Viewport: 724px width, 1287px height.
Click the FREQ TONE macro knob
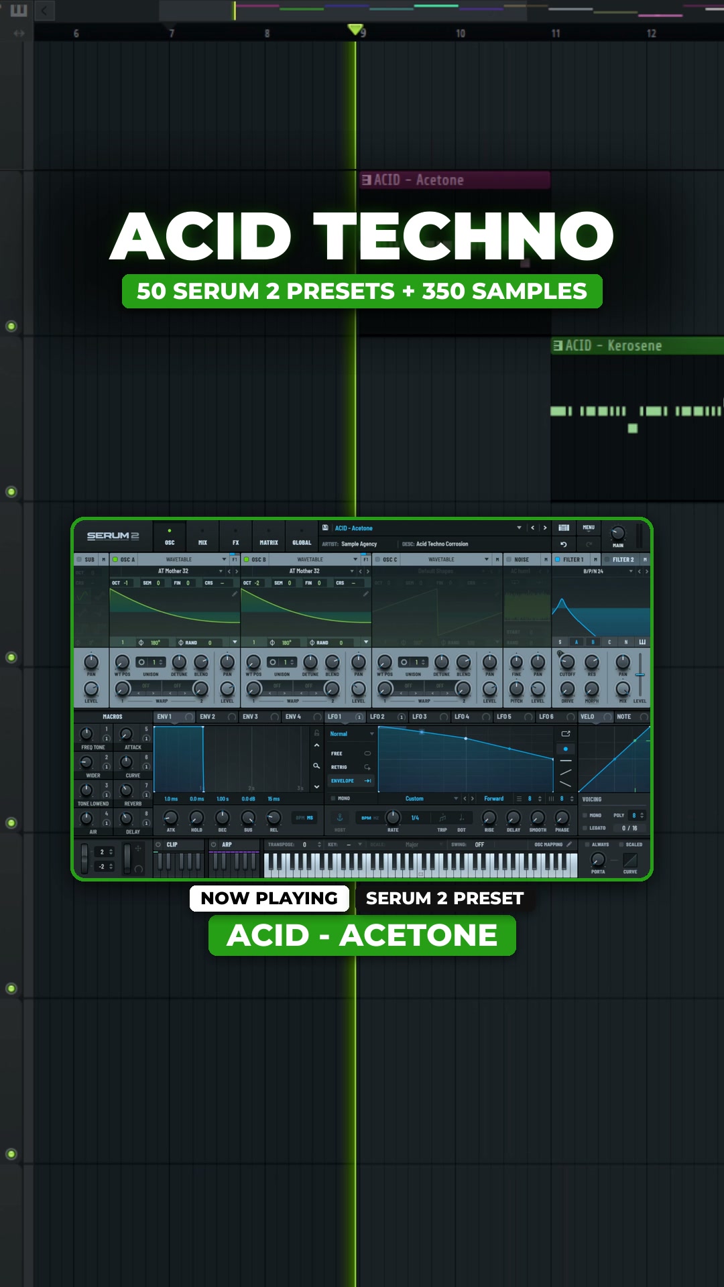click(86, 734)
